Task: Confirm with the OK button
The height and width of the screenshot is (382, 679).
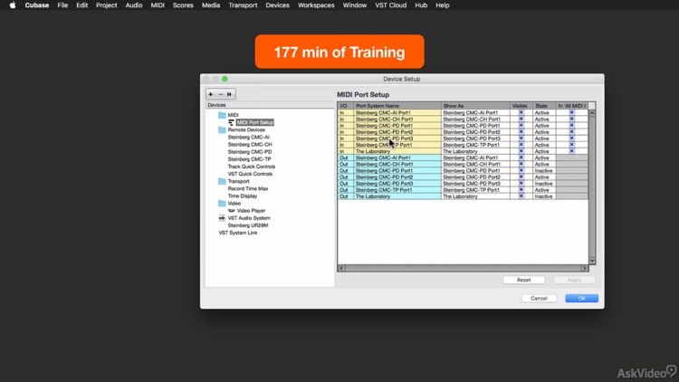Action: pyautogui.click(x=581, y=299)
